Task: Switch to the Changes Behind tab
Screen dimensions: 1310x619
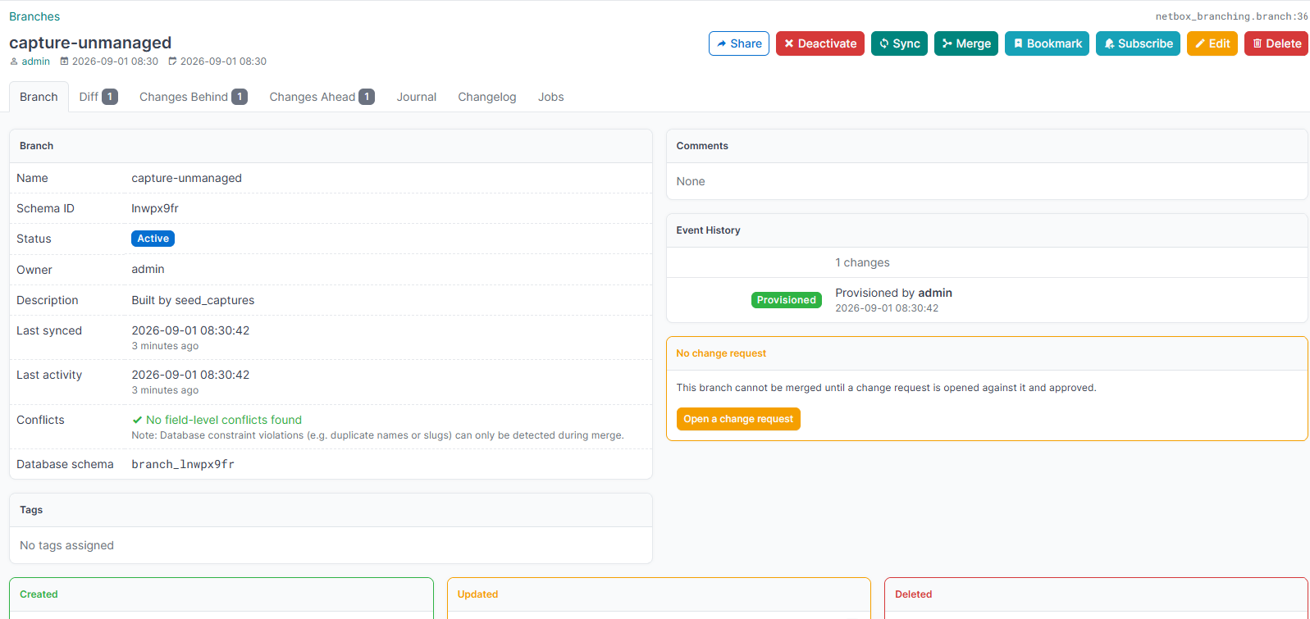Action: pos(193,97)
